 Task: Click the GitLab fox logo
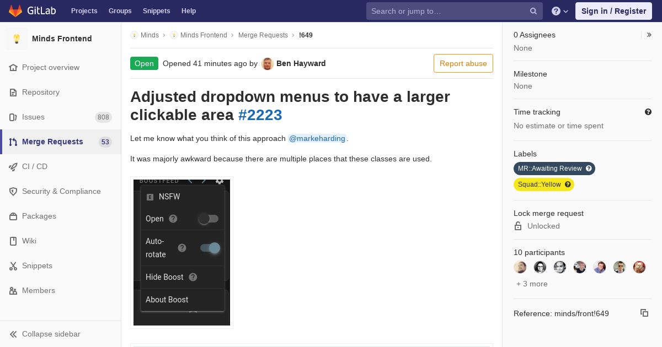pos(15,10)
